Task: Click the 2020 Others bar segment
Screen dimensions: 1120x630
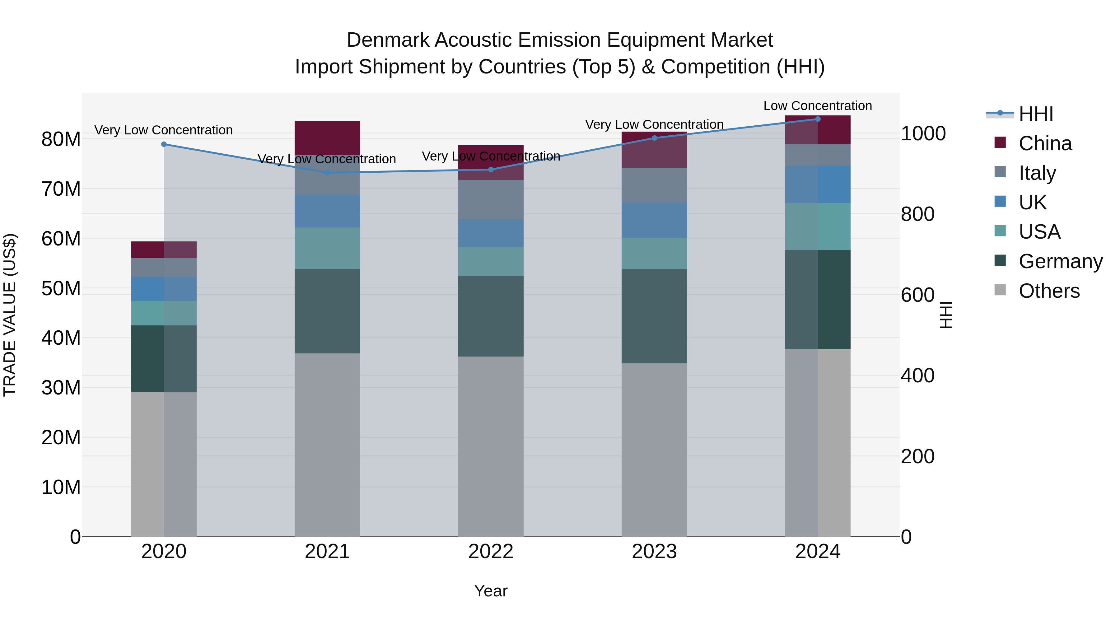Action: pos(164,464)
